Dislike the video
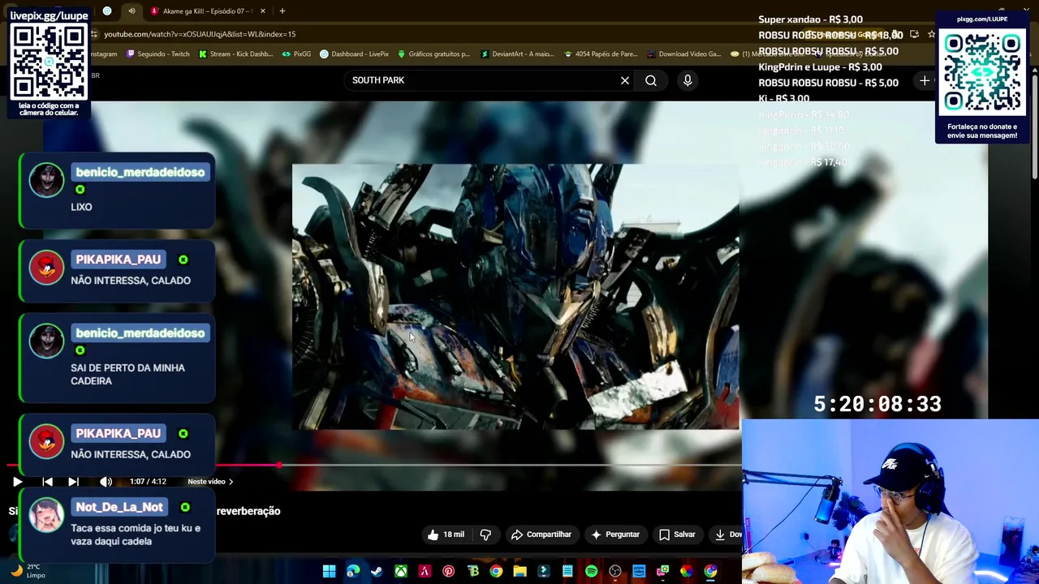Screen dimensions: 1039x584 (x=485, y=535)
